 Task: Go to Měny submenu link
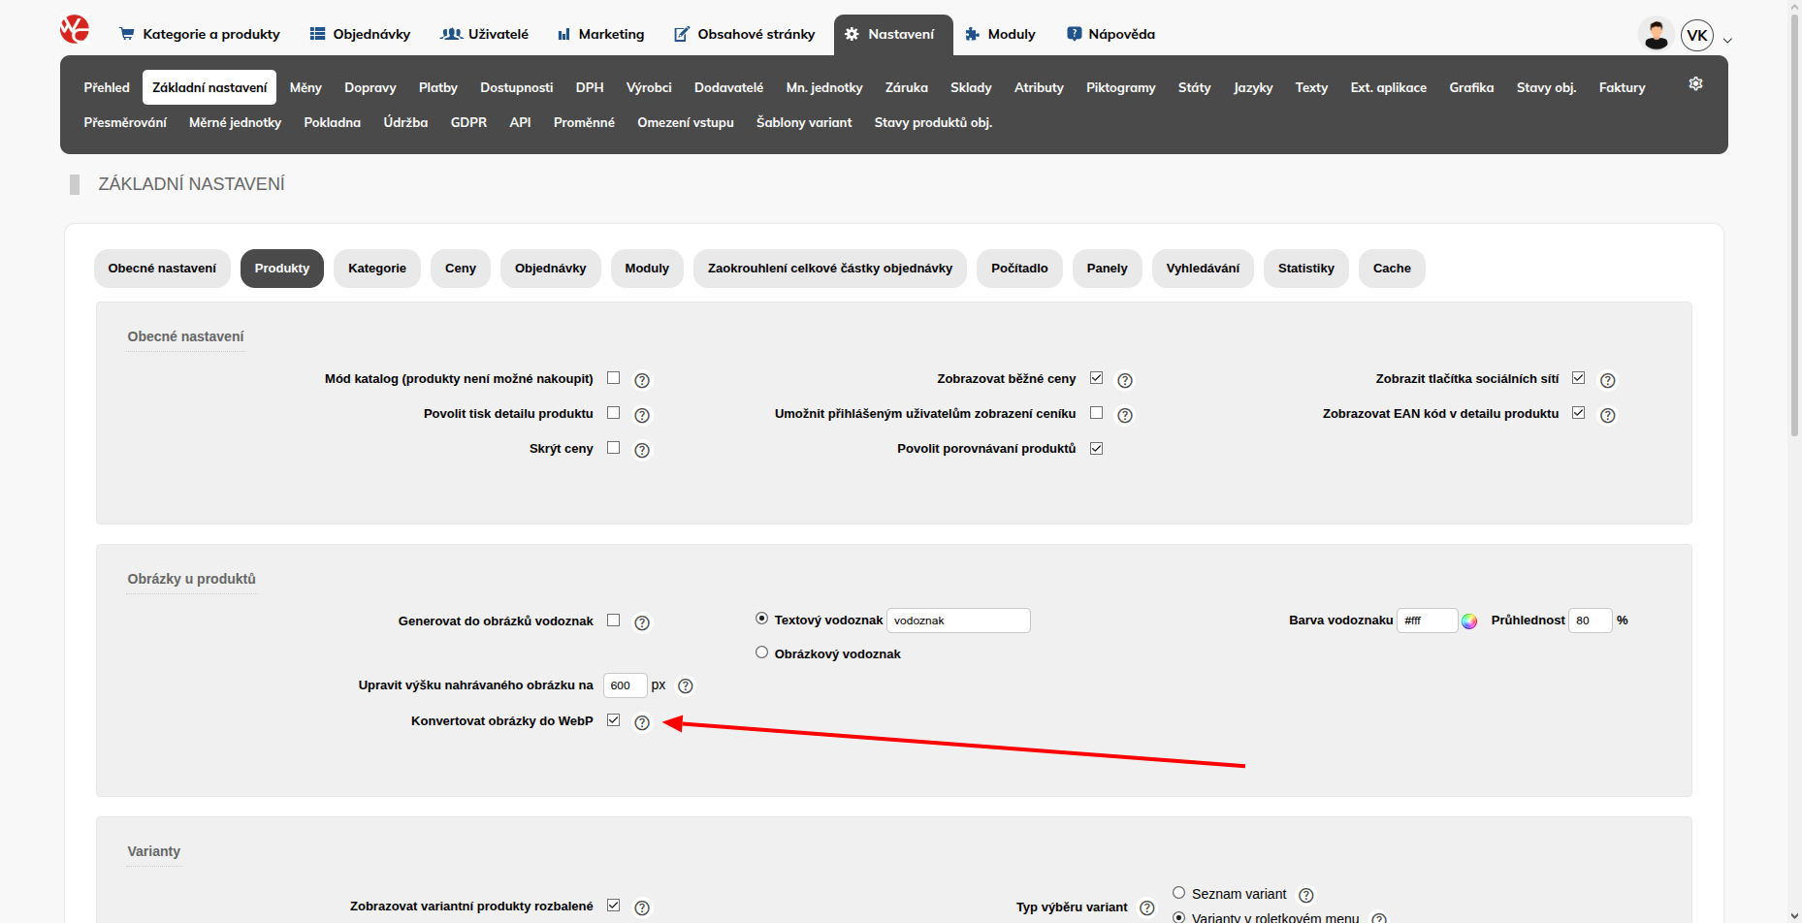306,87
